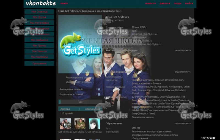The width and height of the screenshot is (220, 140).
Task: Open the новости header link
Action: point(150,4)
